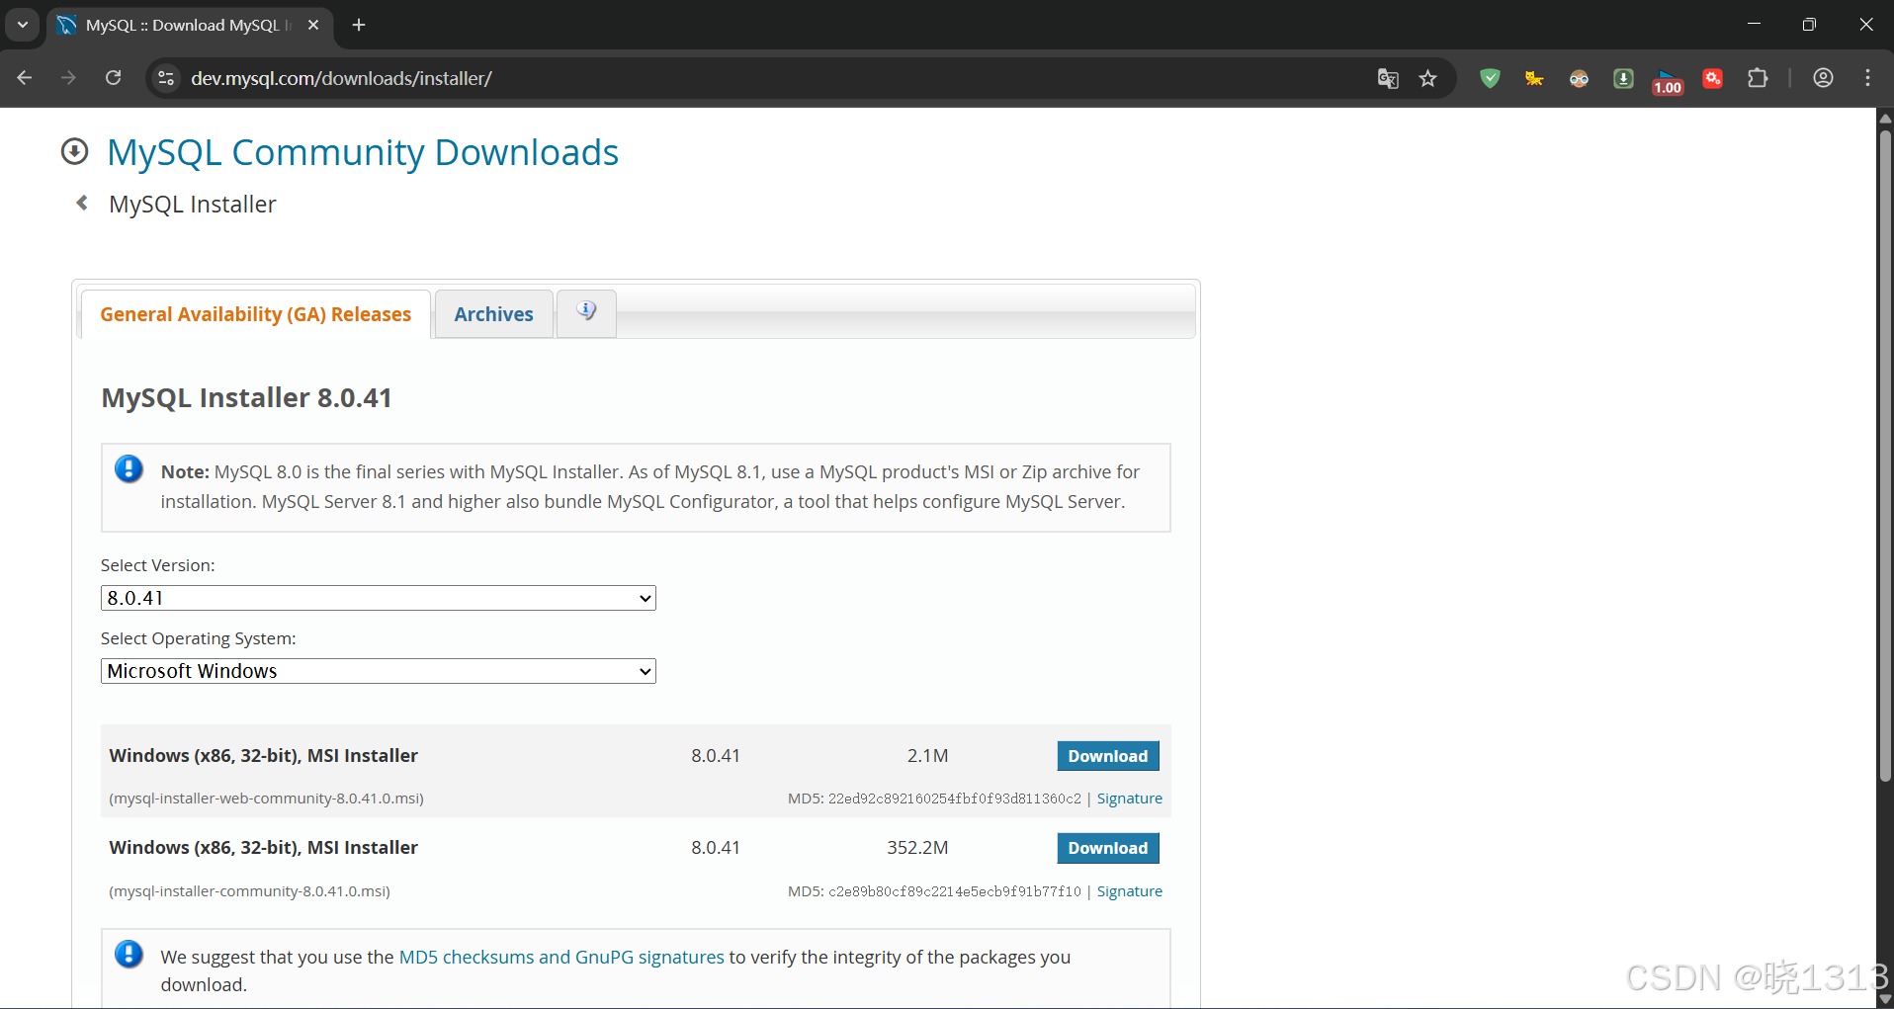
Task: Click the scrollbar up arrow
Action: tap(1885, 118)
